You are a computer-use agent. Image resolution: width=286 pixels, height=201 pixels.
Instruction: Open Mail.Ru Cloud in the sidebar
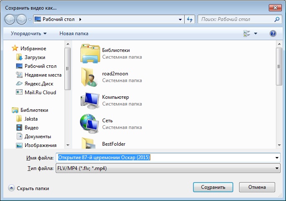tap(40, 93)
